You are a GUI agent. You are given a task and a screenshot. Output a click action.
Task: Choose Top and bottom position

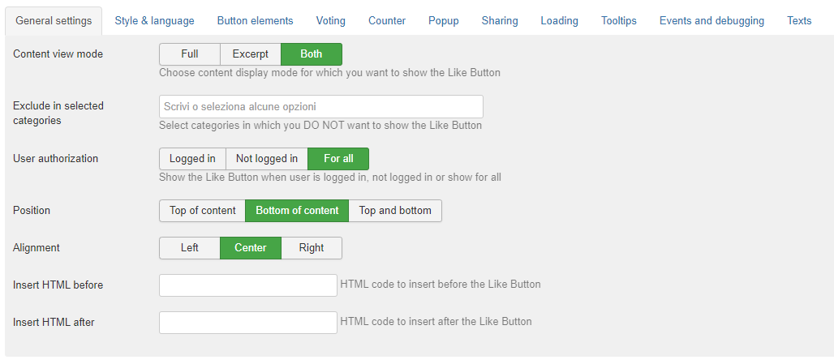click(394, 211)
